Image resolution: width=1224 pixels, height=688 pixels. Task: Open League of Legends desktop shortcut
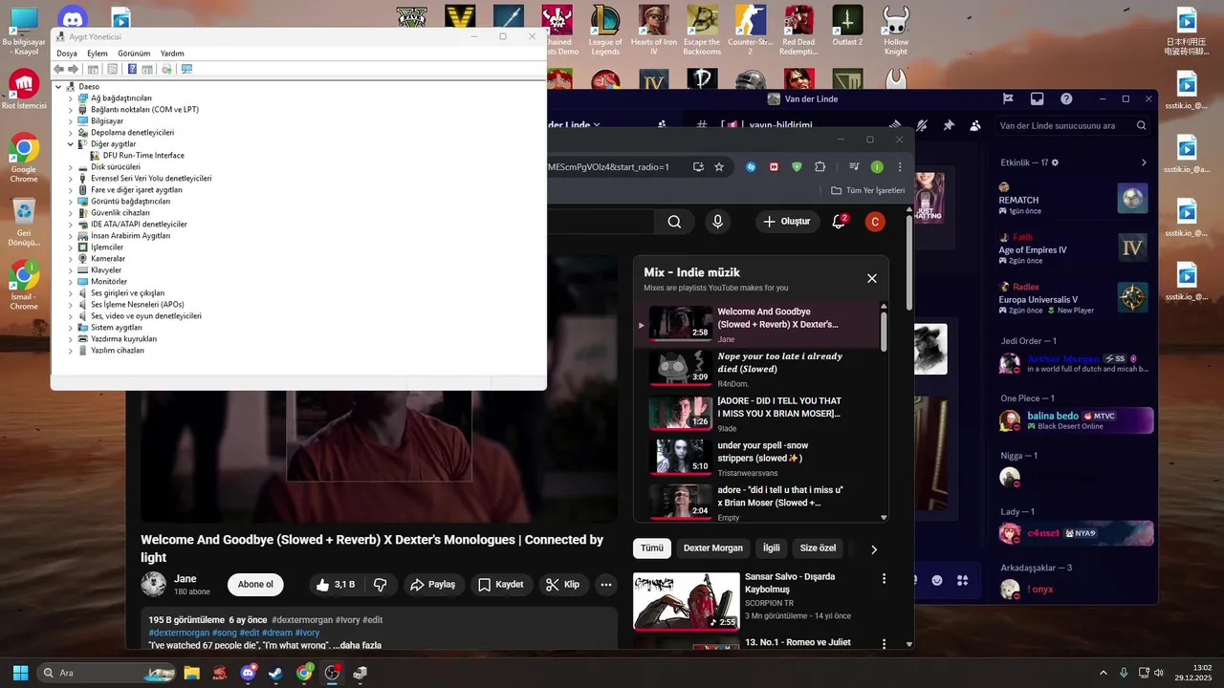pyautogui.click(x=604, y=30)
